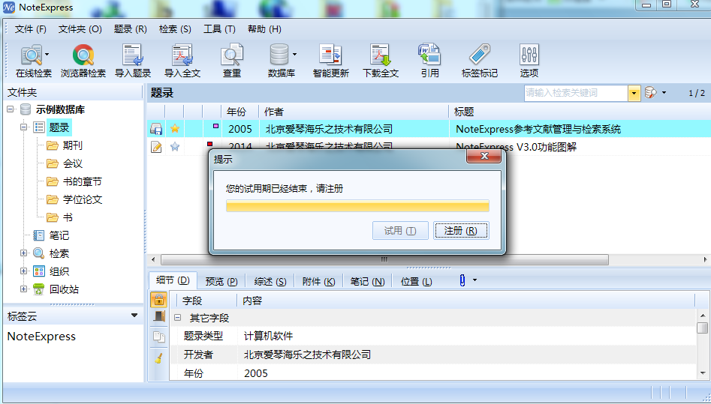Screen dimensions: 711x404
Task: Switch to the 综述 (S) tab
Action: [x=270, y=281]
